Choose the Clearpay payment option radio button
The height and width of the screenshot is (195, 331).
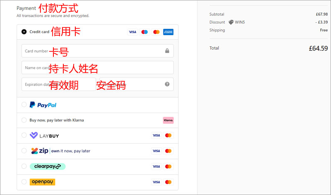[24, 166]
